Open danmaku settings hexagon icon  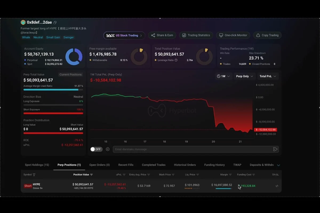pos(108,149)
